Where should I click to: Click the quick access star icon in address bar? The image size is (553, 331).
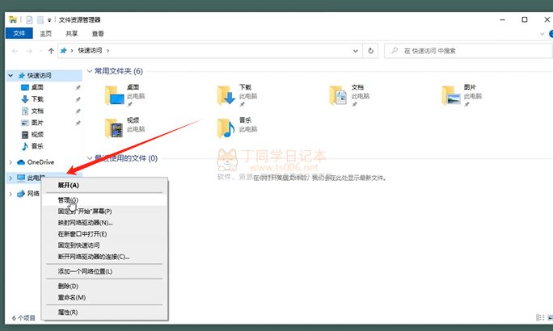(64, 51)
